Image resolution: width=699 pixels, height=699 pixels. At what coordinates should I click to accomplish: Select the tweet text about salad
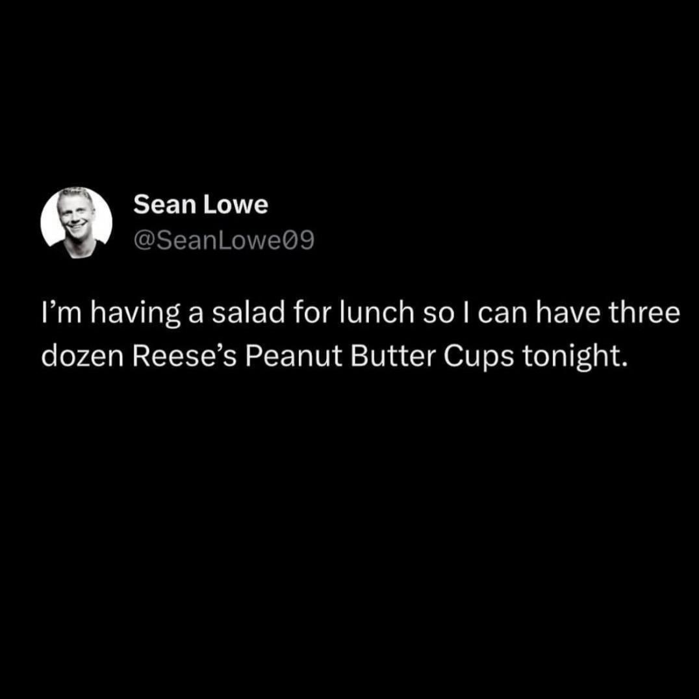pyautogui.click(x=361, y=335)
